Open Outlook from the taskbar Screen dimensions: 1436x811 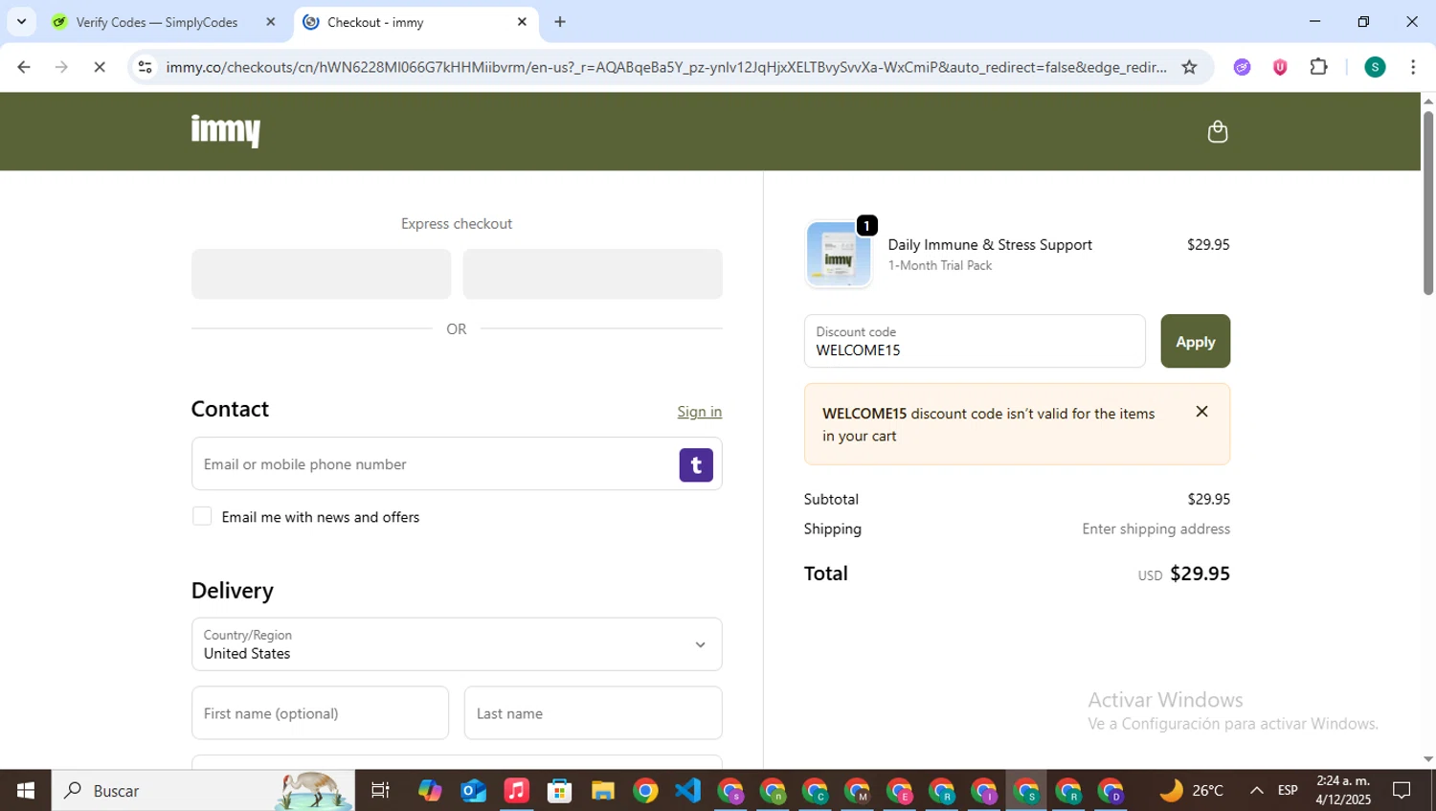click(473, 791)
